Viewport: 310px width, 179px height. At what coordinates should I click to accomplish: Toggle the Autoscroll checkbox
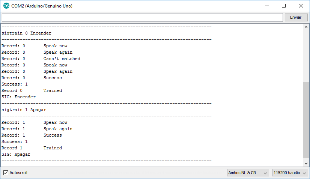pos(6,173)
